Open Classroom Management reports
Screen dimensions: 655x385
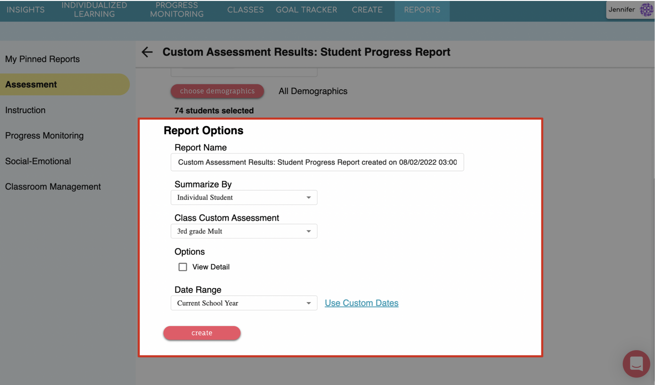tap(53, 186)
